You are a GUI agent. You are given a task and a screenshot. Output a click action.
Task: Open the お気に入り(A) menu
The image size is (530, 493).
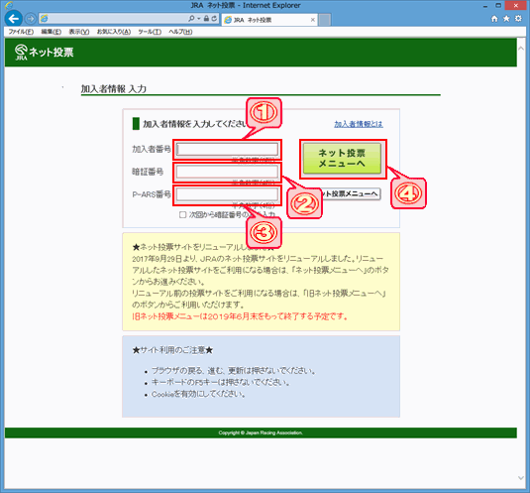114,32
